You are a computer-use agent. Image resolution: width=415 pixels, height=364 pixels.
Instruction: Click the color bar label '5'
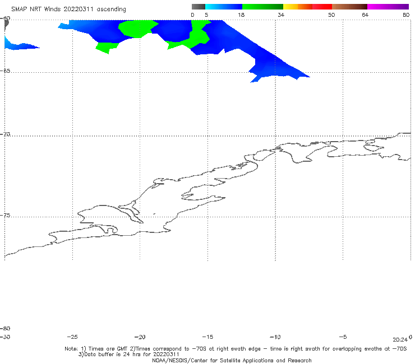point(206,15)
